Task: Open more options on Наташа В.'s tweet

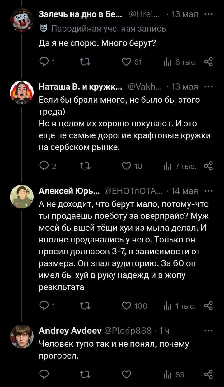Action: [x=208, y=87]
